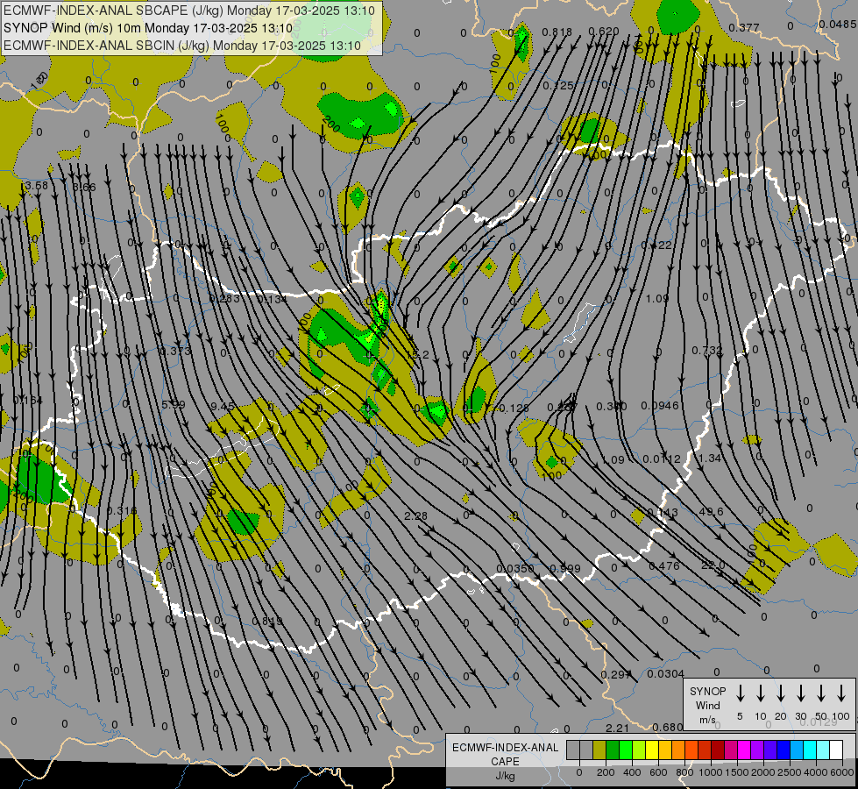This screenshot has width=858, height=789.
Task: Select the yellow swatch in CAPE legend
Action: 652,750
